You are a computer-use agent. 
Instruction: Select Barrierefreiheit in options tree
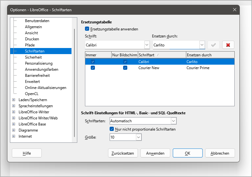click(x=38, y=76)
